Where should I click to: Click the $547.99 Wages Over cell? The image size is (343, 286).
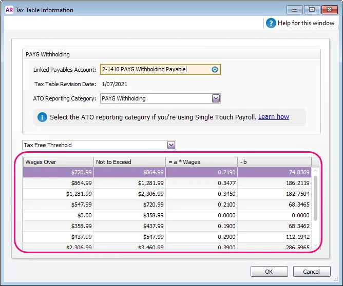click(x=59, y=205)
